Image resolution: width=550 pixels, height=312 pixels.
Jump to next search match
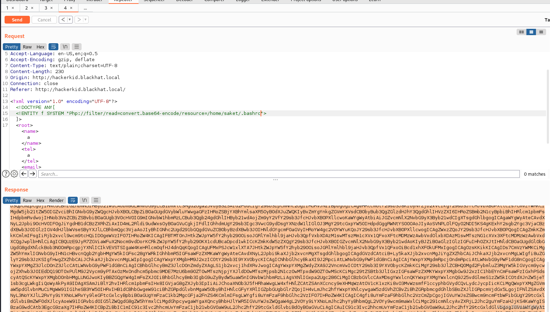[x=32, y=174]
